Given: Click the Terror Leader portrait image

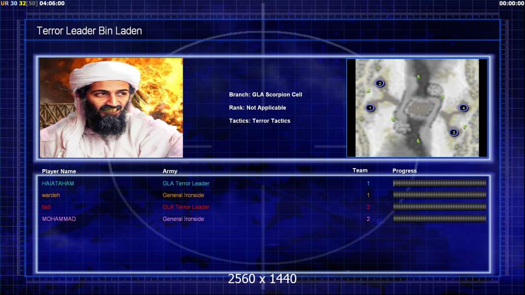Looking at the screenshot, I should click(x=111, y=108).
